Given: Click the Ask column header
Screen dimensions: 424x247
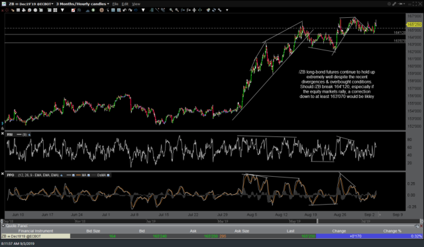Looking at the screenshot, I should pyautogui.click(x=193, y=231).
